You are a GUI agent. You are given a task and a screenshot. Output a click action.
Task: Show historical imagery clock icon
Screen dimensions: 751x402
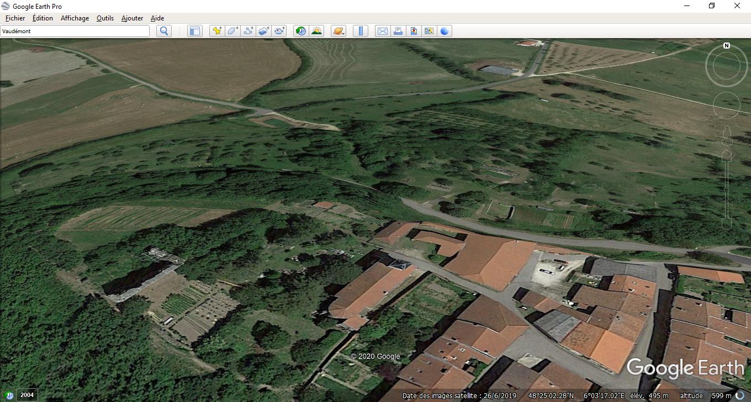pos(300,31)
